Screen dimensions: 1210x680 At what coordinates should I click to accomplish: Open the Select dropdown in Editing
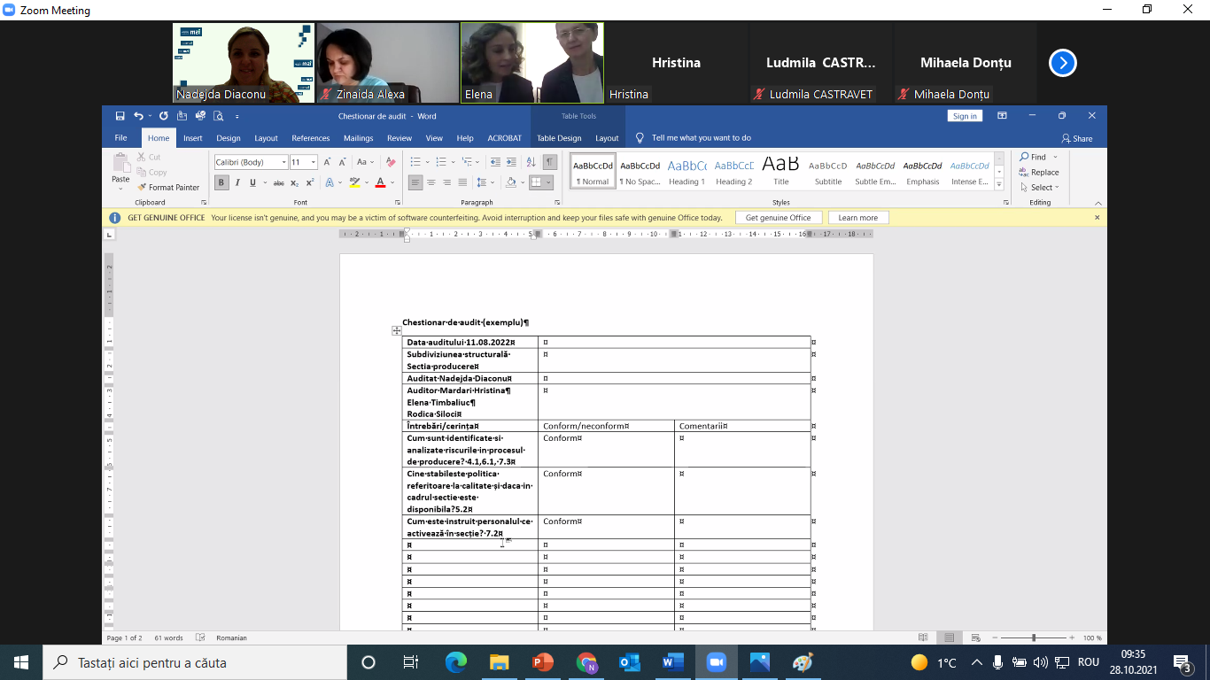coord(1039,188)
